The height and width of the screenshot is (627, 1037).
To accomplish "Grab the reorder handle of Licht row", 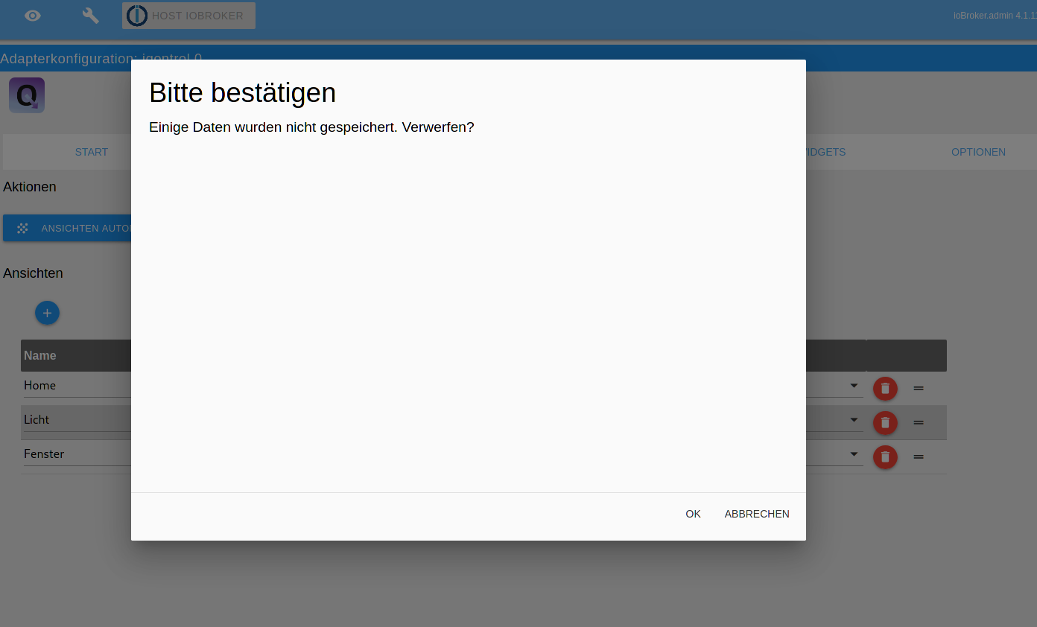I will pyautogui.click(x=919, y=422).
